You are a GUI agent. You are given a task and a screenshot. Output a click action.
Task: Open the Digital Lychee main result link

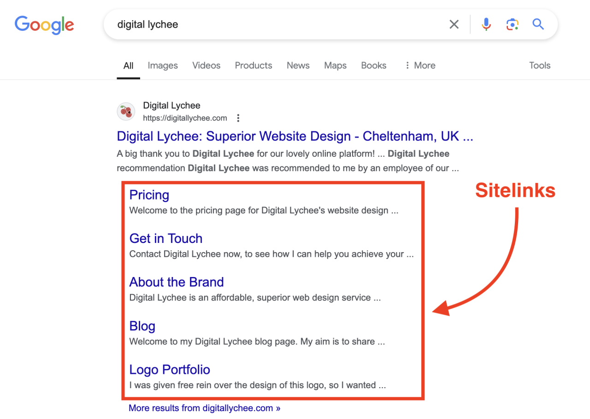[295, 136]
